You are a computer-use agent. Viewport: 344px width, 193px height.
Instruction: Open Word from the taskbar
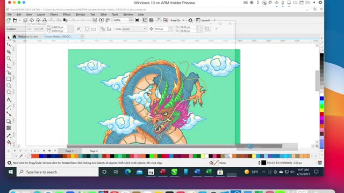tap(197, 172)
